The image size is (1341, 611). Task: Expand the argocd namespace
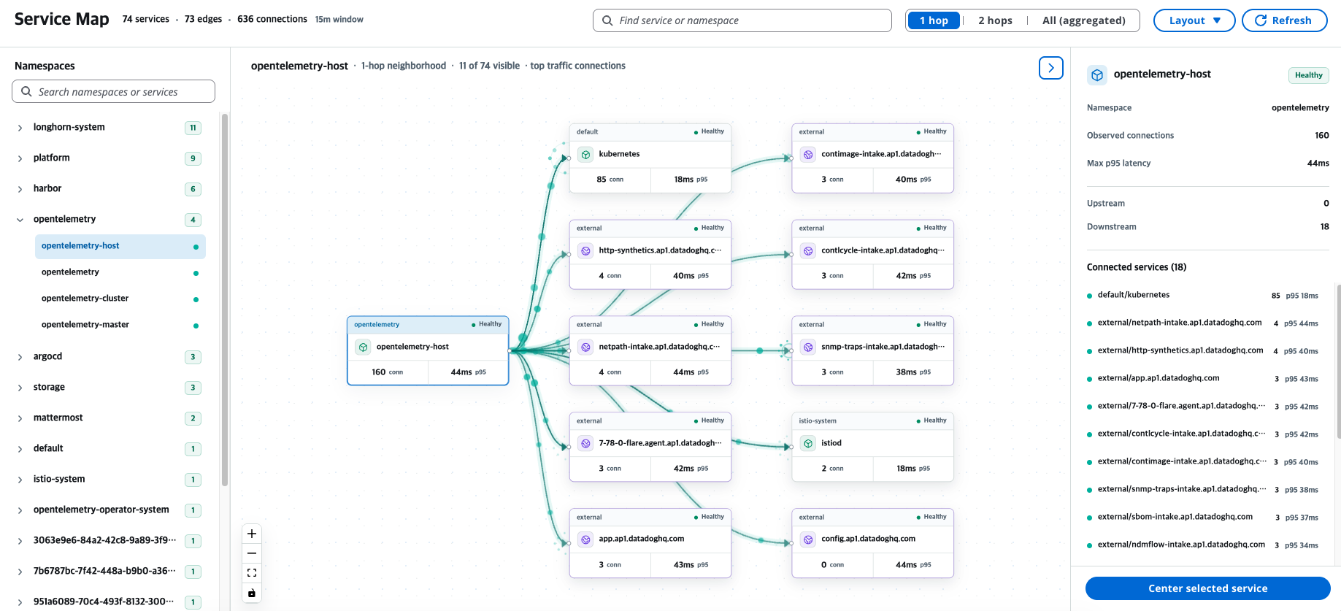pyautogui.click(x=20, y=357)
